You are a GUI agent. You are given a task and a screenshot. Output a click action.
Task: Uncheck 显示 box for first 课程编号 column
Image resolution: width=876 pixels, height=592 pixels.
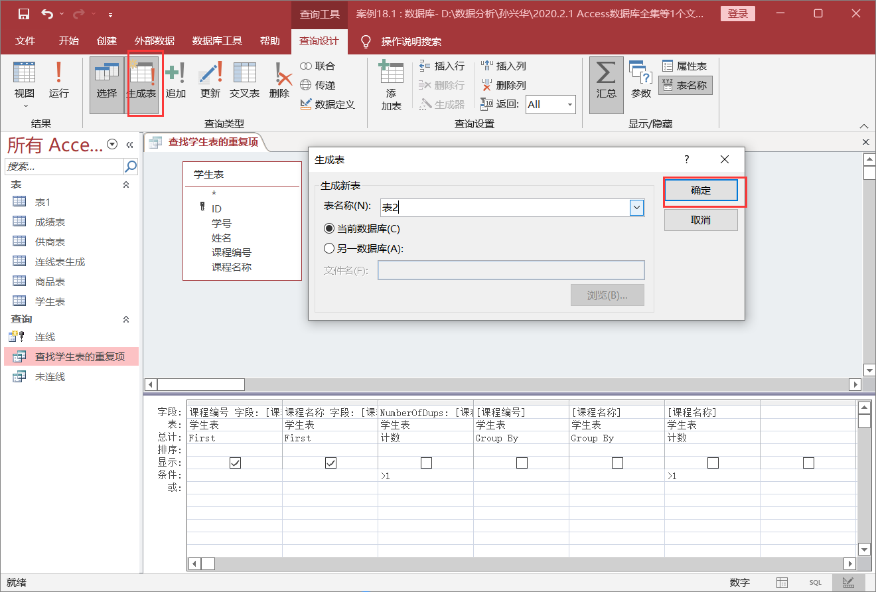click(x=235, y=463)
